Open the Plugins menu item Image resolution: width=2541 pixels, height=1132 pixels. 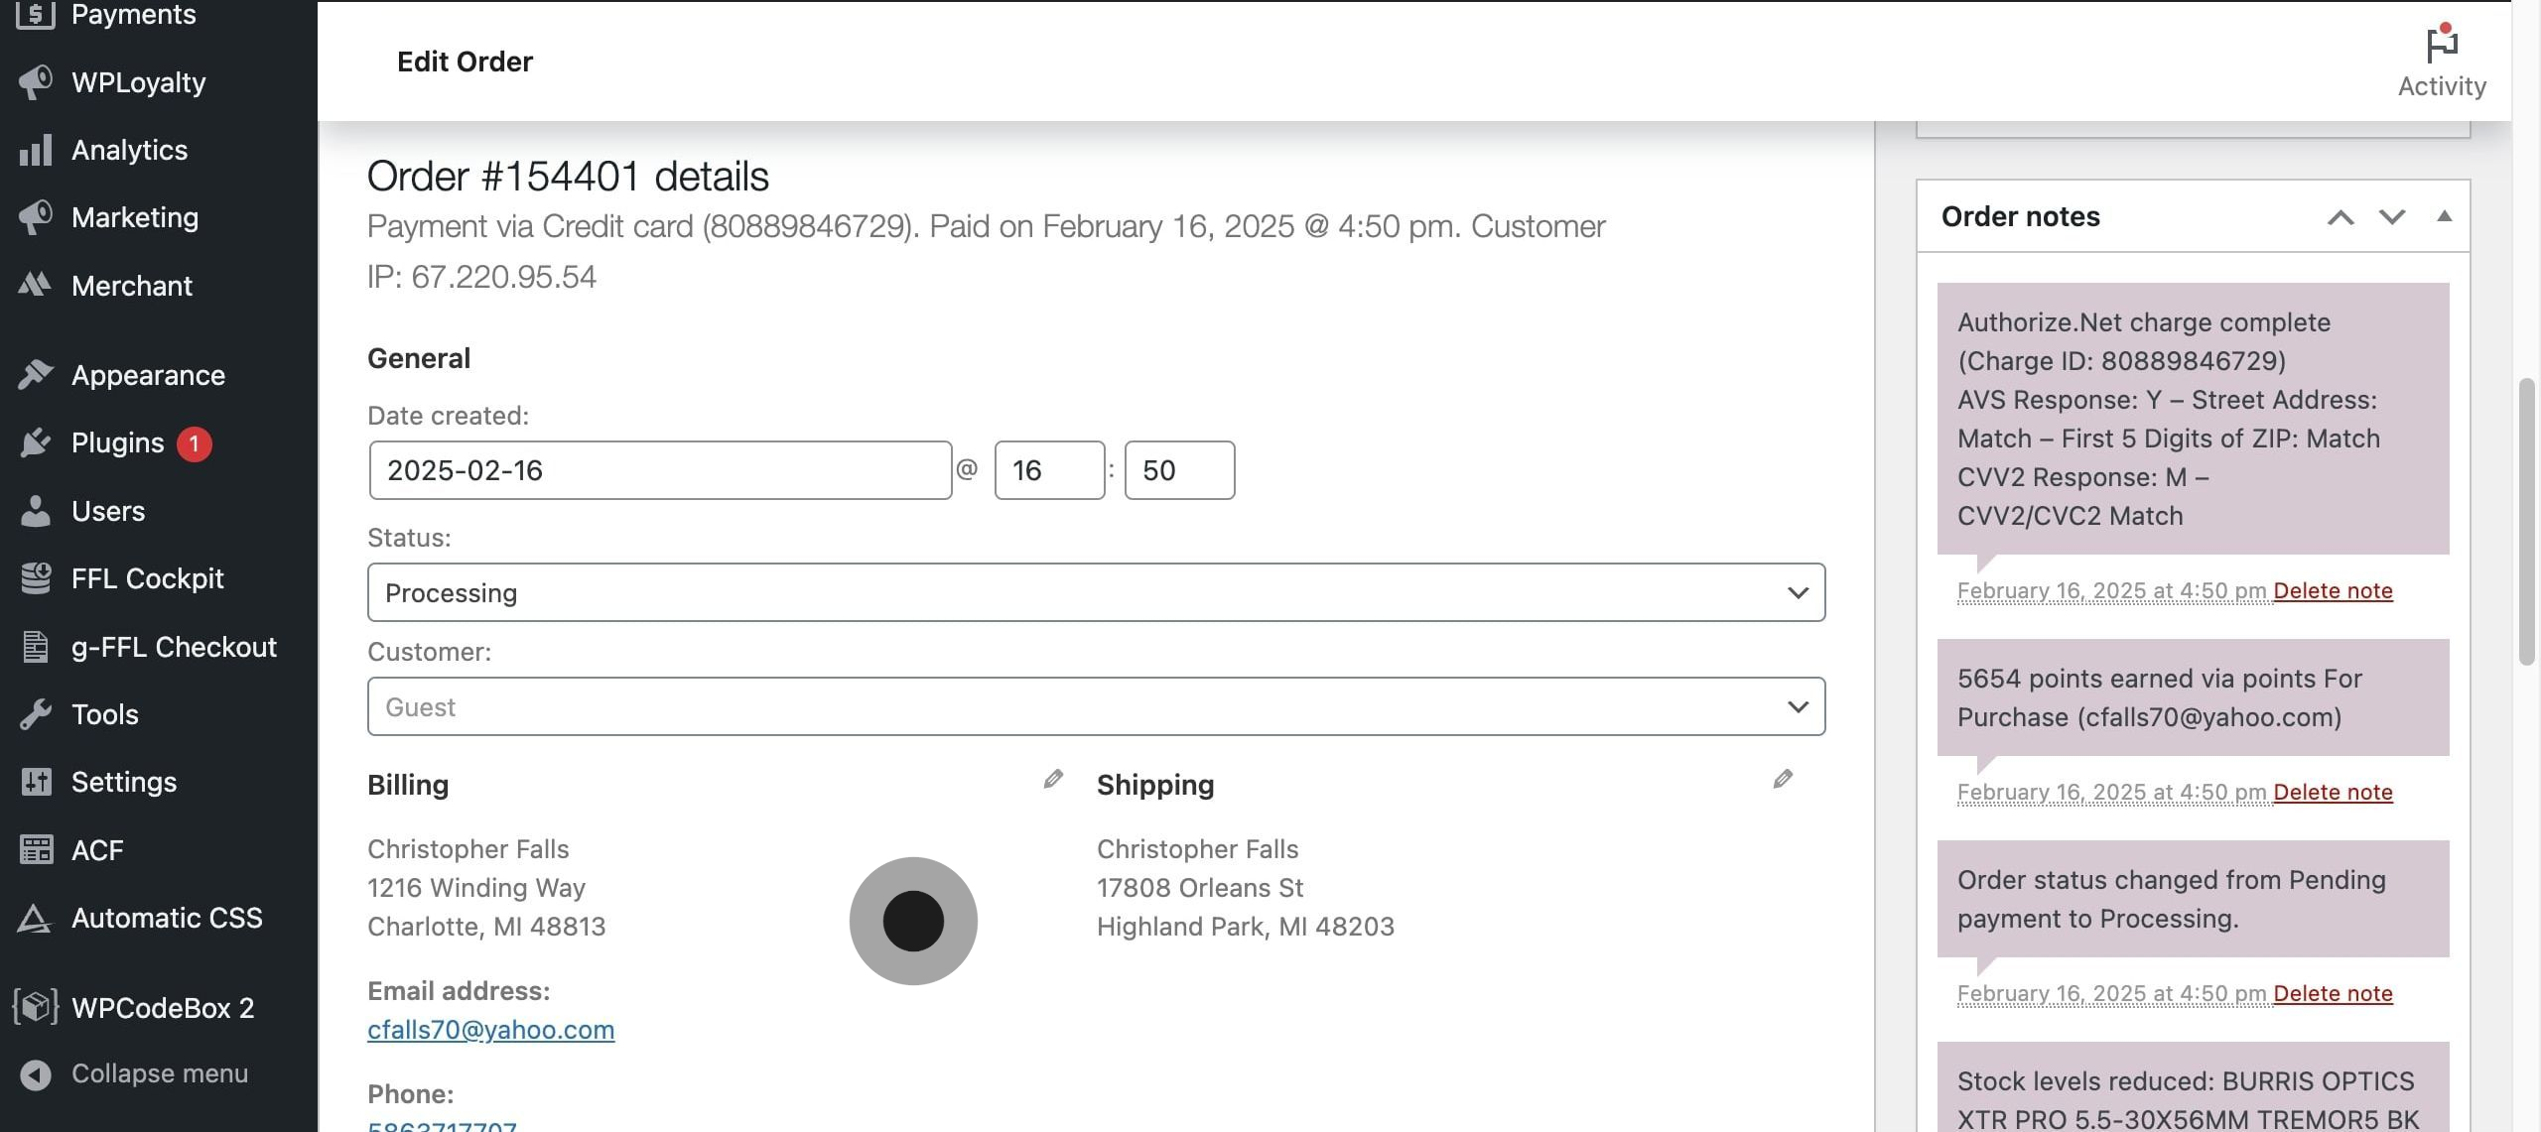117,442
